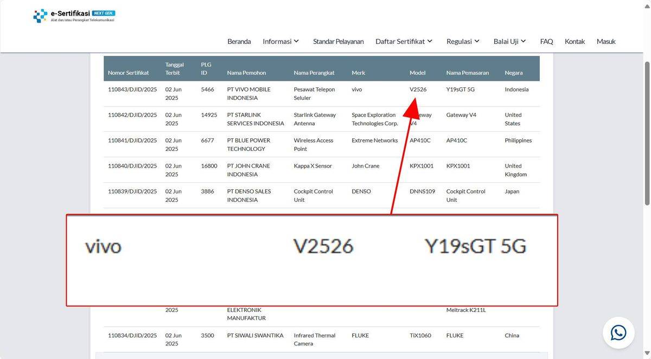651x359 pixels.
Task: Click the Nama Pemasaran column header
Action: 468,73
